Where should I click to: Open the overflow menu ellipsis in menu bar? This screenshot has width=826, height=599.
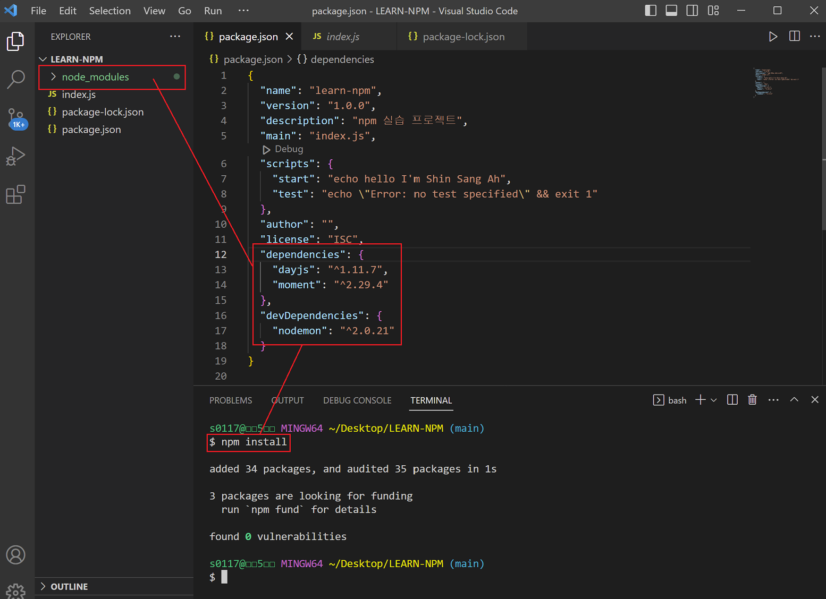[x=243, y=11]
